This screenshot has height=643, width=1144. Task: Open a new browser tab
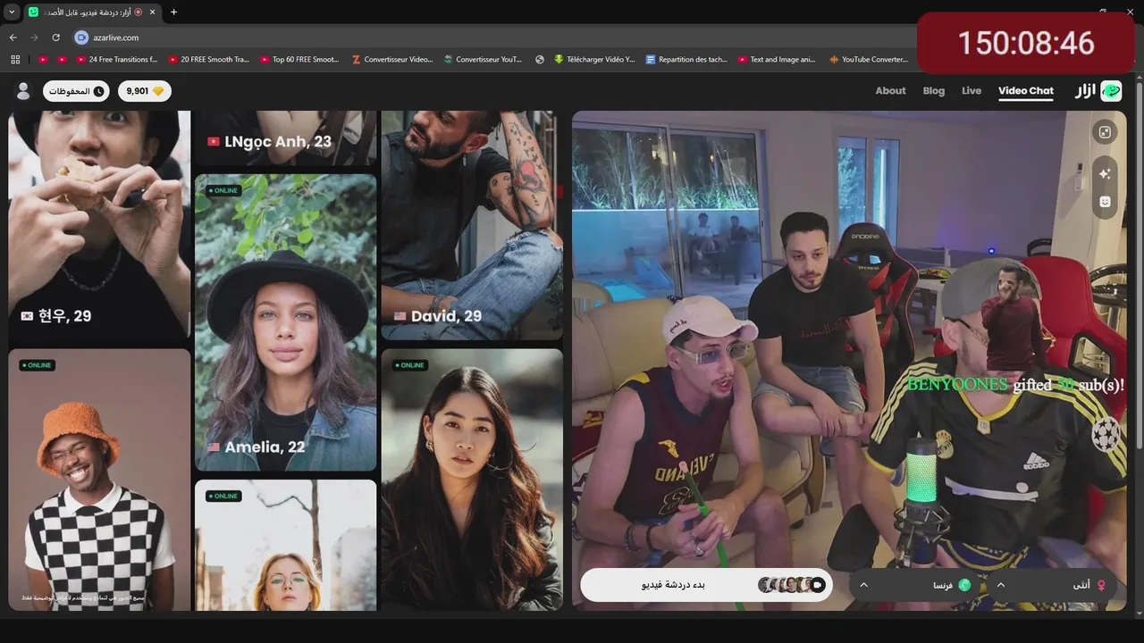click(173, 13)
